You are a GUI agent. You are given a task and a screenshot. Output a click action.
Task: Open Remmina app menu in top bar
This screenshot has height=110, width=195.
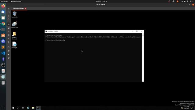[16, 1]
